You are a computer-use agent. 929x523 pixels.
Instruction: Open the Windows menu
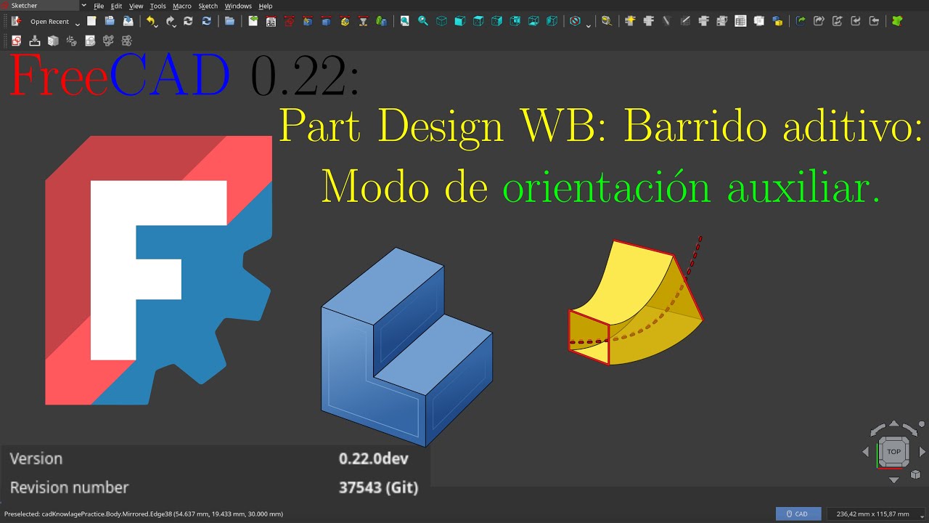click(x=238, y=6)
